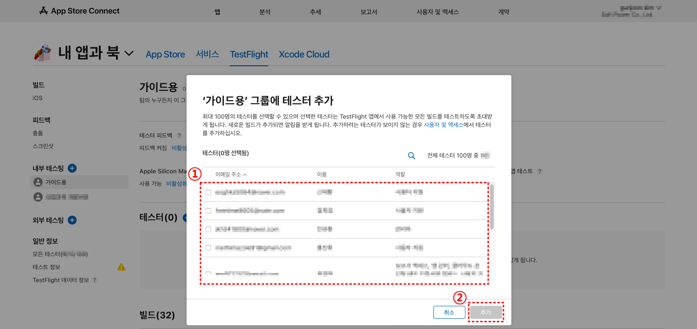Screen dimensions: 697x329
Task: Switch to the 서비스 tab
Action: 207,54
